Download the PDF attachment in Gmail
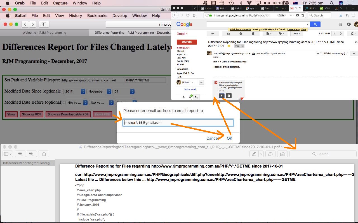 pos(222,96)
